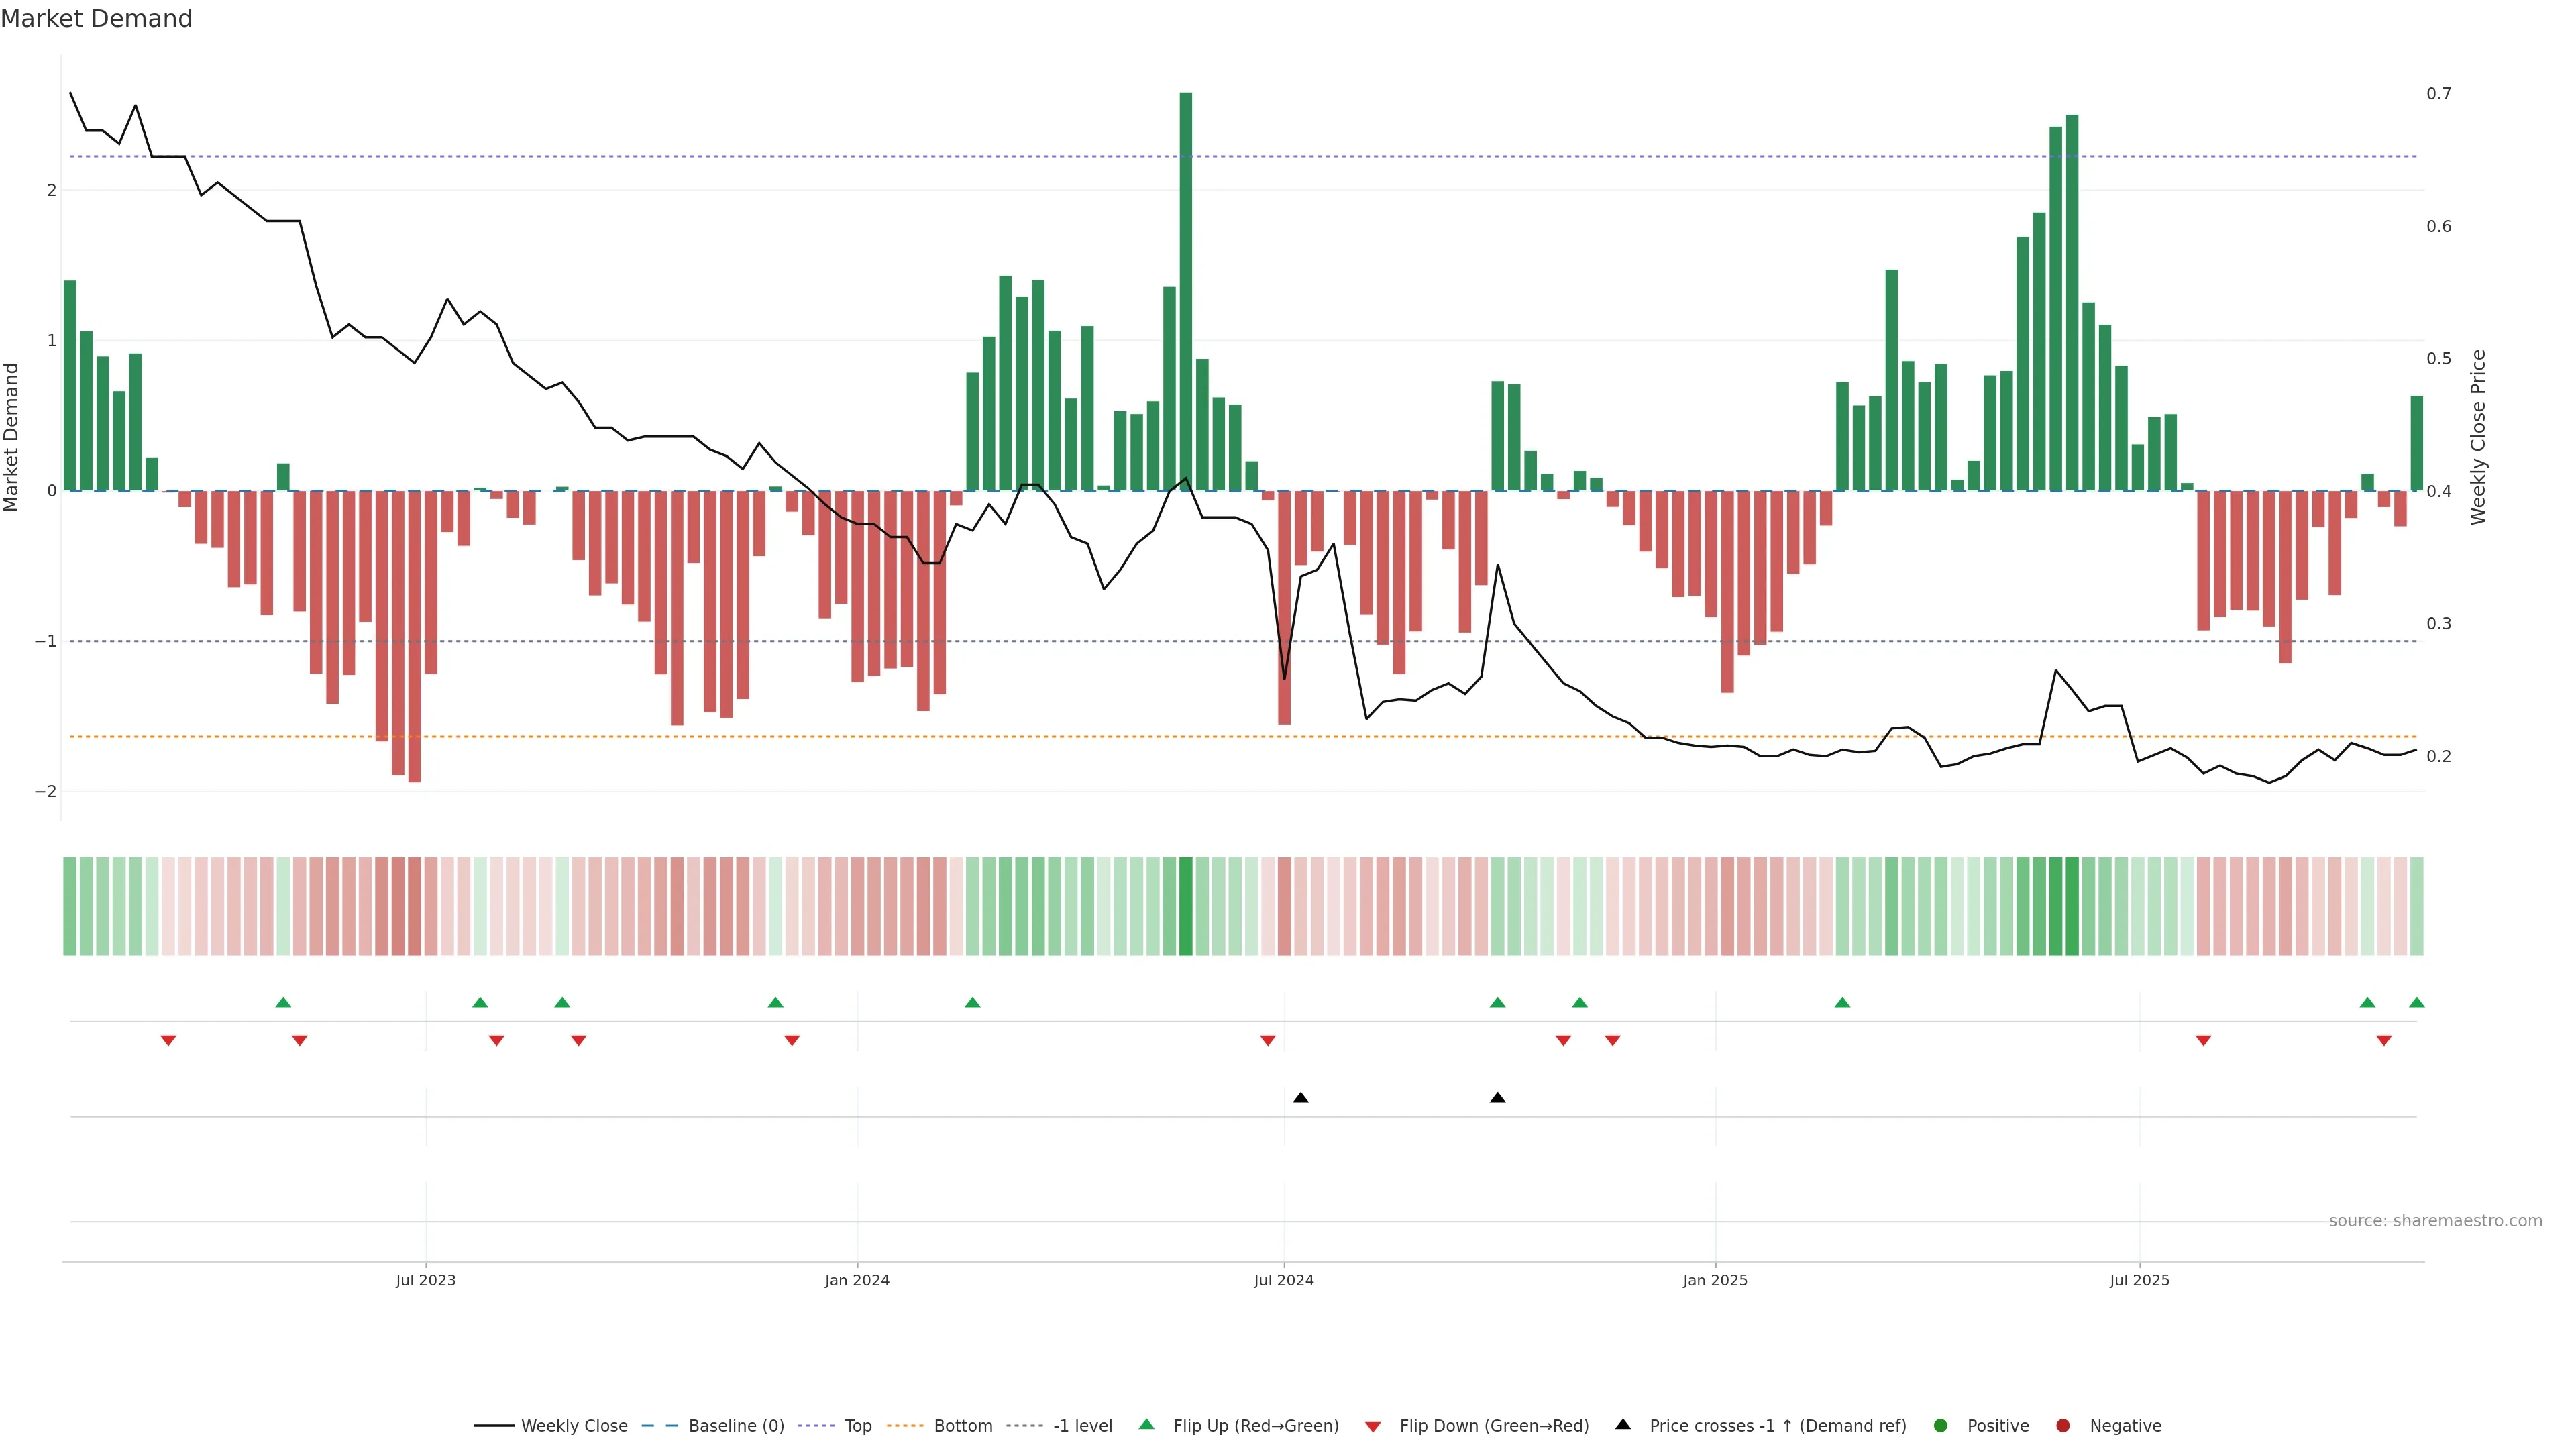The height and width of the screenshot is (1449, 2576).
Task: Click the Negative red circle legend
Action: 2063,1425
